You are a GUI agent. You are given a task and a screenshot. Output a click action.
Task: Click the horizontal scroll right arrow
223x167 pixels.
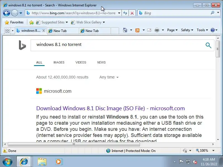click(x=213, y=144)
